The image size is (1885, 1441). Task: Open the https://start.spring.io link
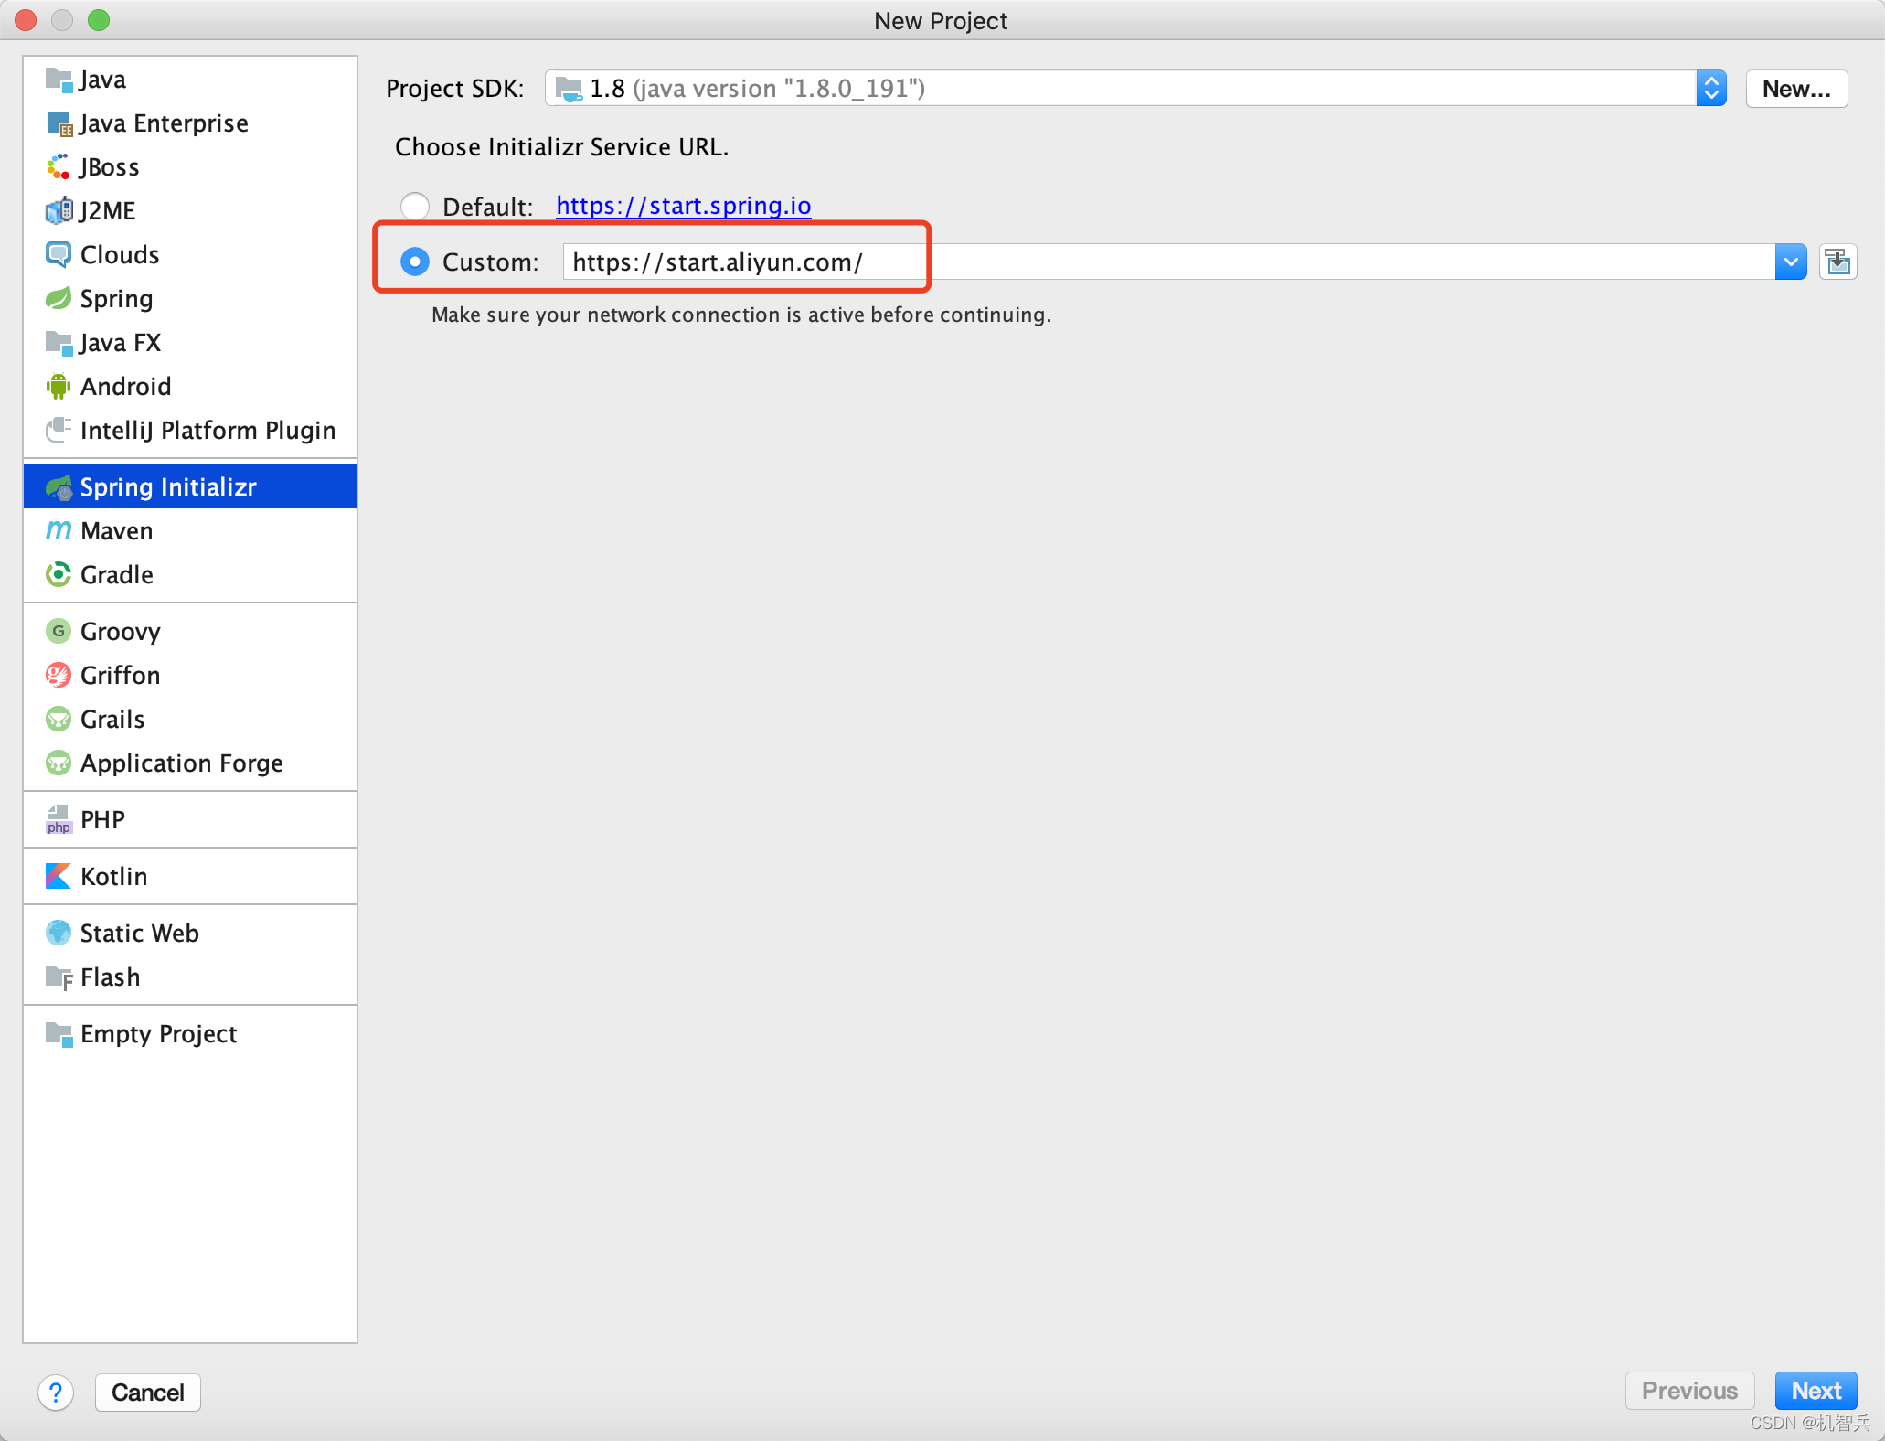(683, 206)
